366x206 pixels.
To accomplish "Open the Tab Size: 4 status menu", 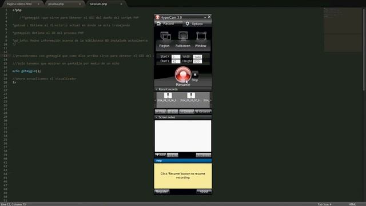I will pos(324,204).
